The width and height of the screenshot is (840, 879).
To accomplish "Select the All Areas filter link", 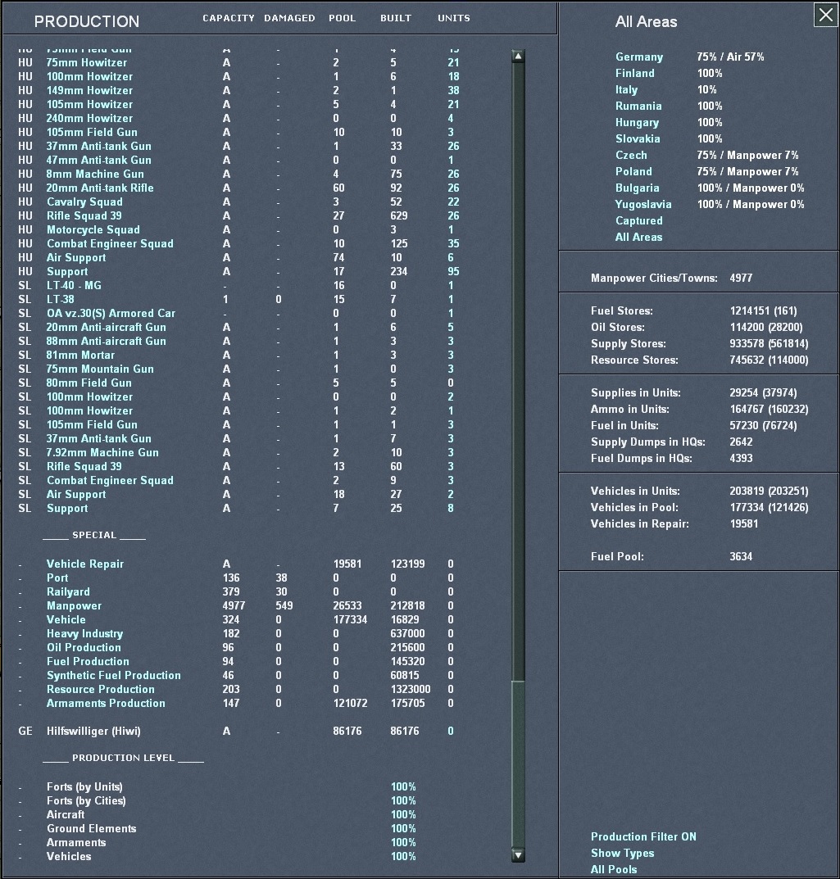I will tap(638, 237).
